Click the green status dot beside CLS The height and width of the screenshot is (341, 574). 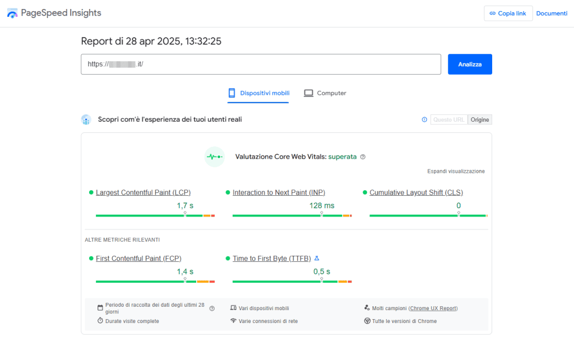pos(364,192)
